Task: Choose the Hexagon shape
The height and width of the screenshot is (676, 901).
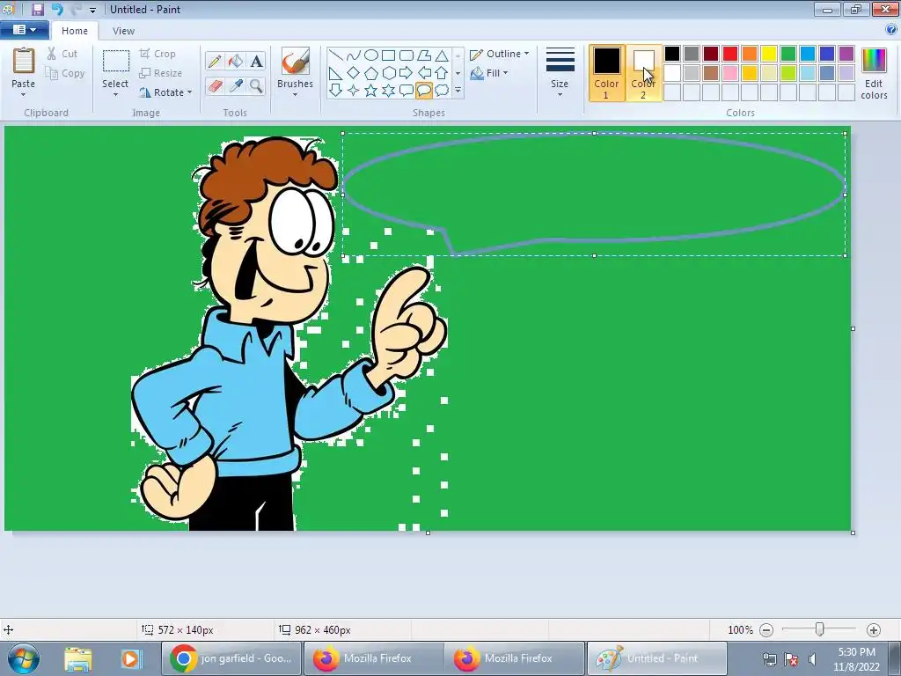Action: point(388,73)
